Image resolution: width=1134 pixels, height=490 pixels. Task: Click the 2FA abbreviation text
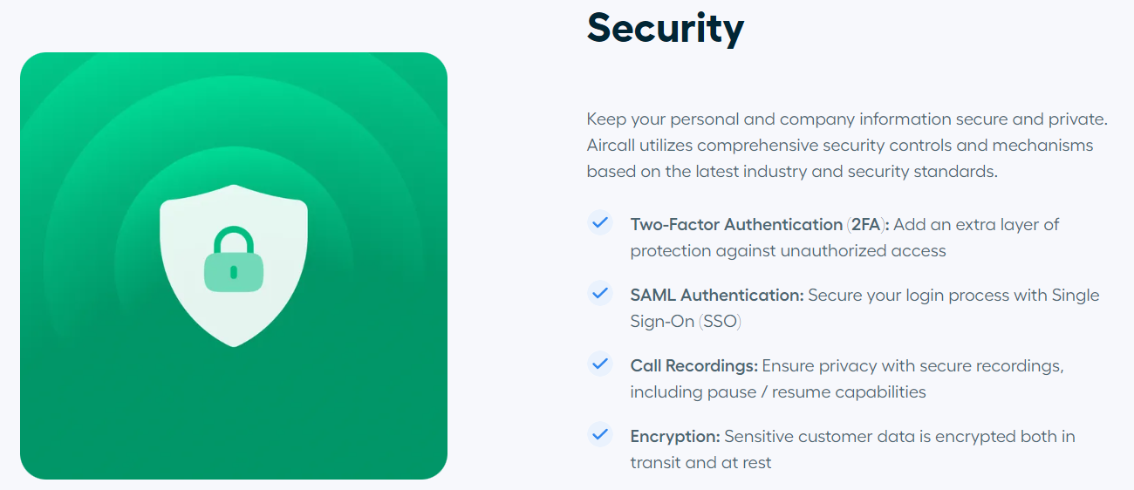866,225
